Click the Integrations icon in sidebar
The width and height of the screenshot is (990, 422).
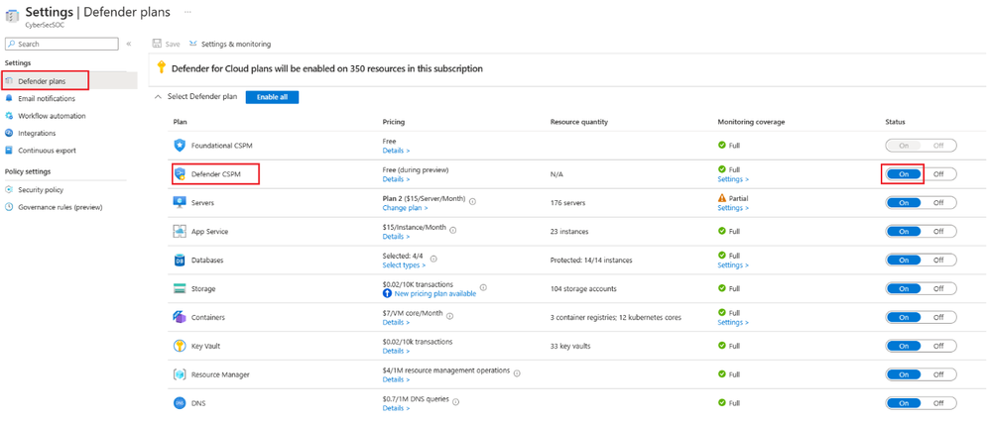(x=9, y=133)
